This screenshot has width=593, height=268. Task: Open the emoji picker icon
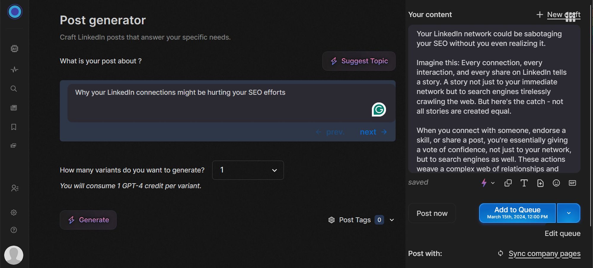tap(556, 183)
